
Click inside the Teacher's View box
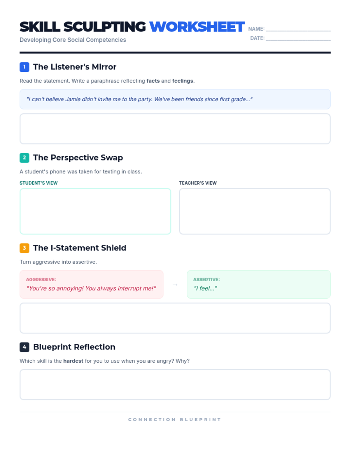click(255, 211)
